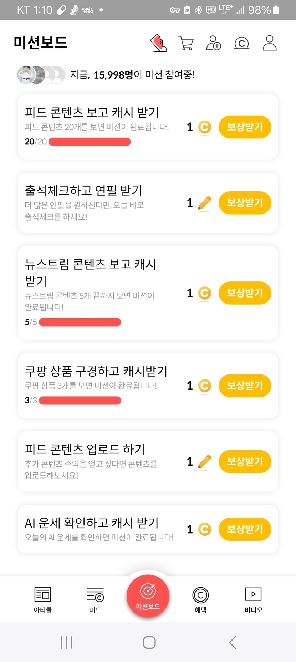Claim reward for 쿠팡 상품 구경하고 캐시받기
This screenshot has height=662, width=296.
click(245, 386)
